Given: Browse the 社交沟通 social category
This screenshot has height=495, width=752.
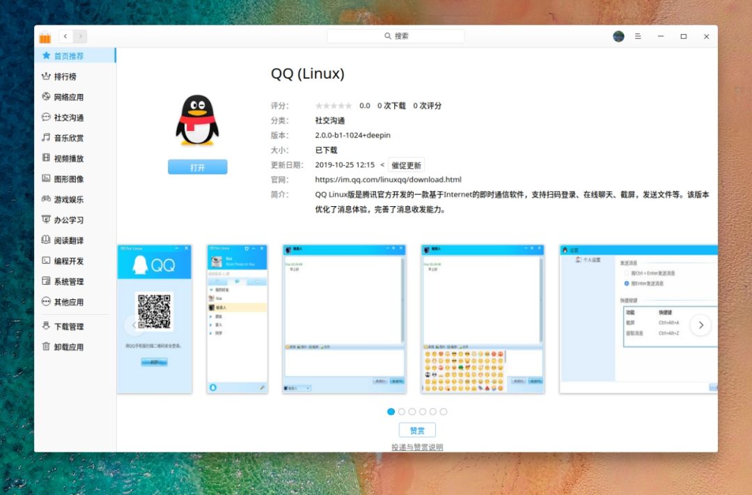Looking at the screenshot, I should coord(65,117).
